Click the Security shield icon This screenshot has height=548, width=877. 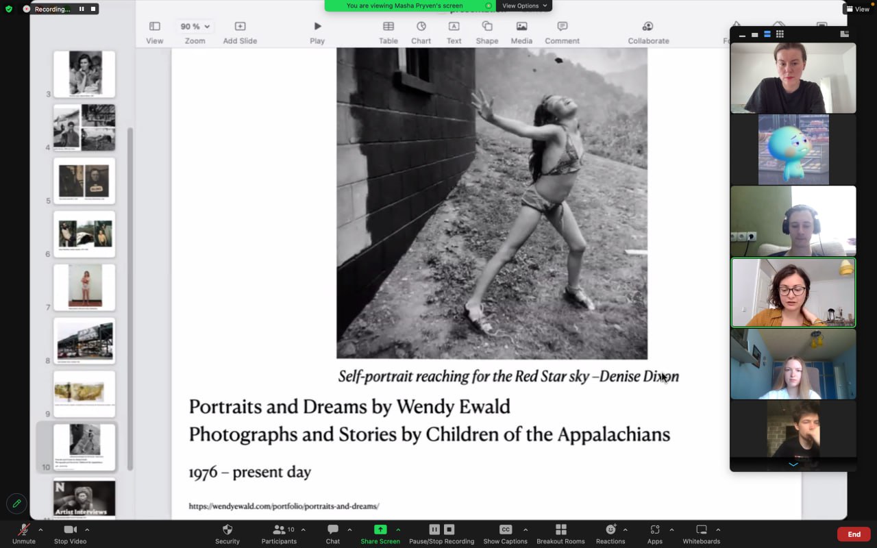227,530
